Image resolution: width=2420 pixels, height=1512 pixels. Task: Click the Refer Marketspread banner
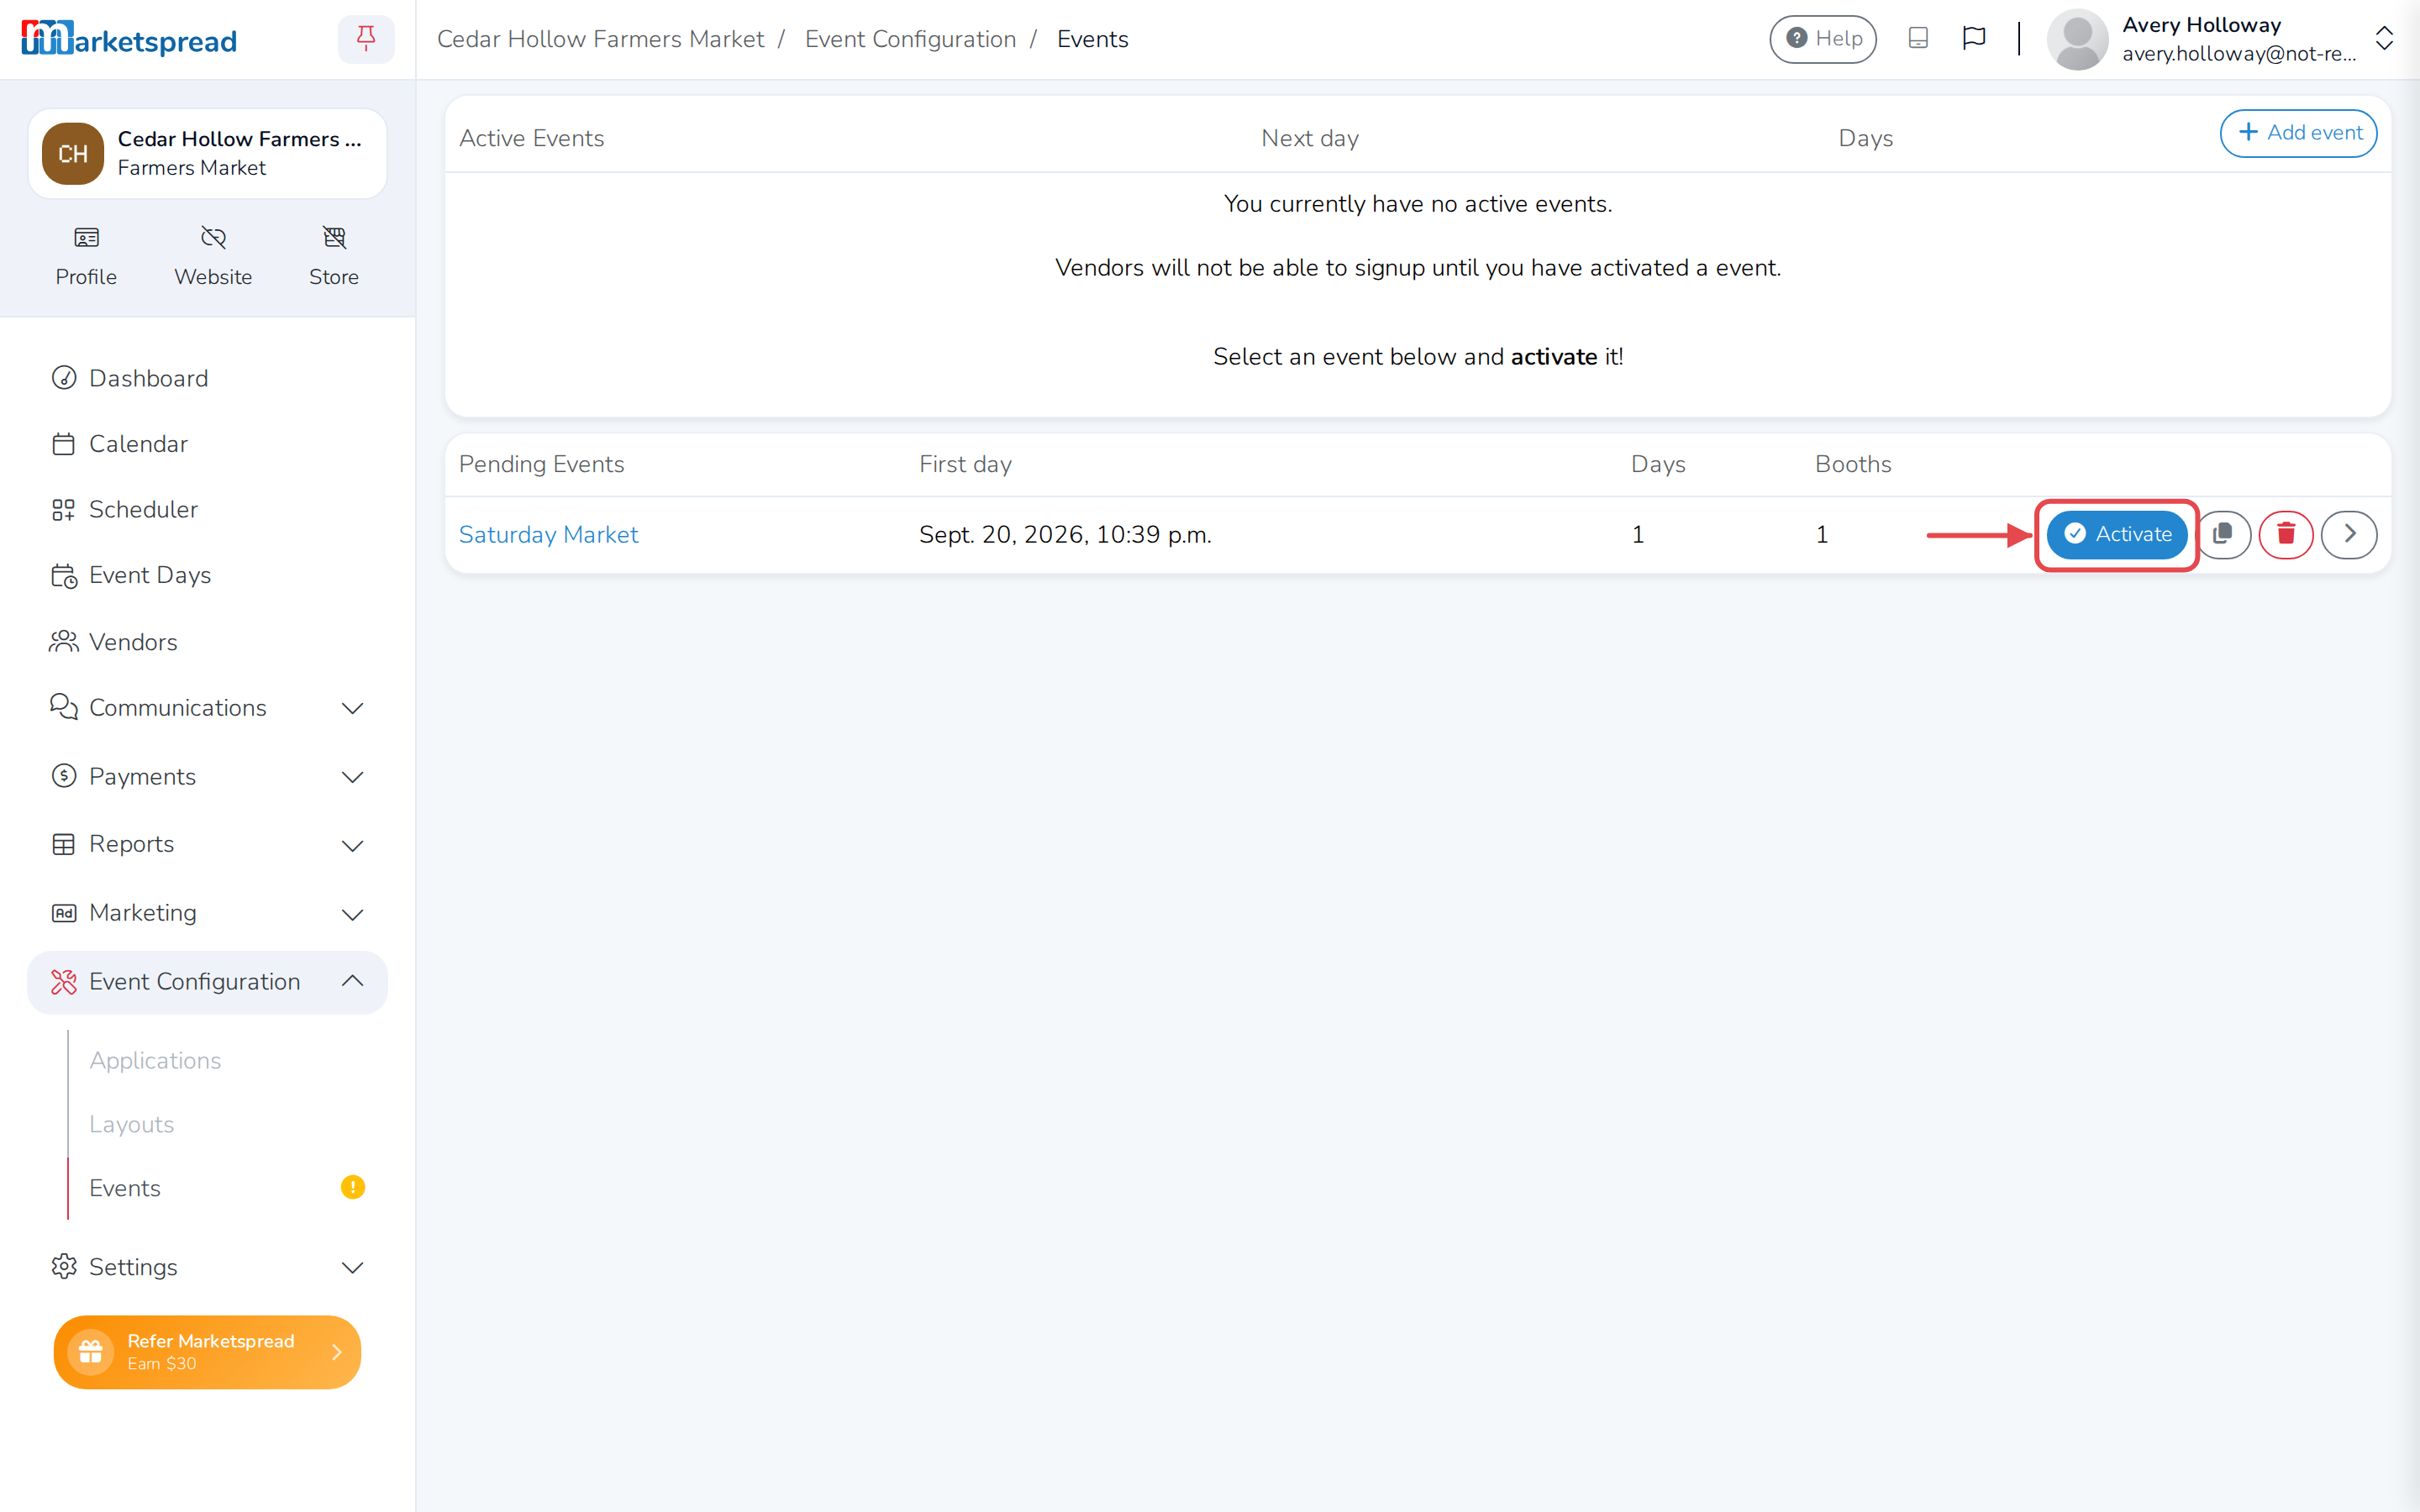[207, 1352]
